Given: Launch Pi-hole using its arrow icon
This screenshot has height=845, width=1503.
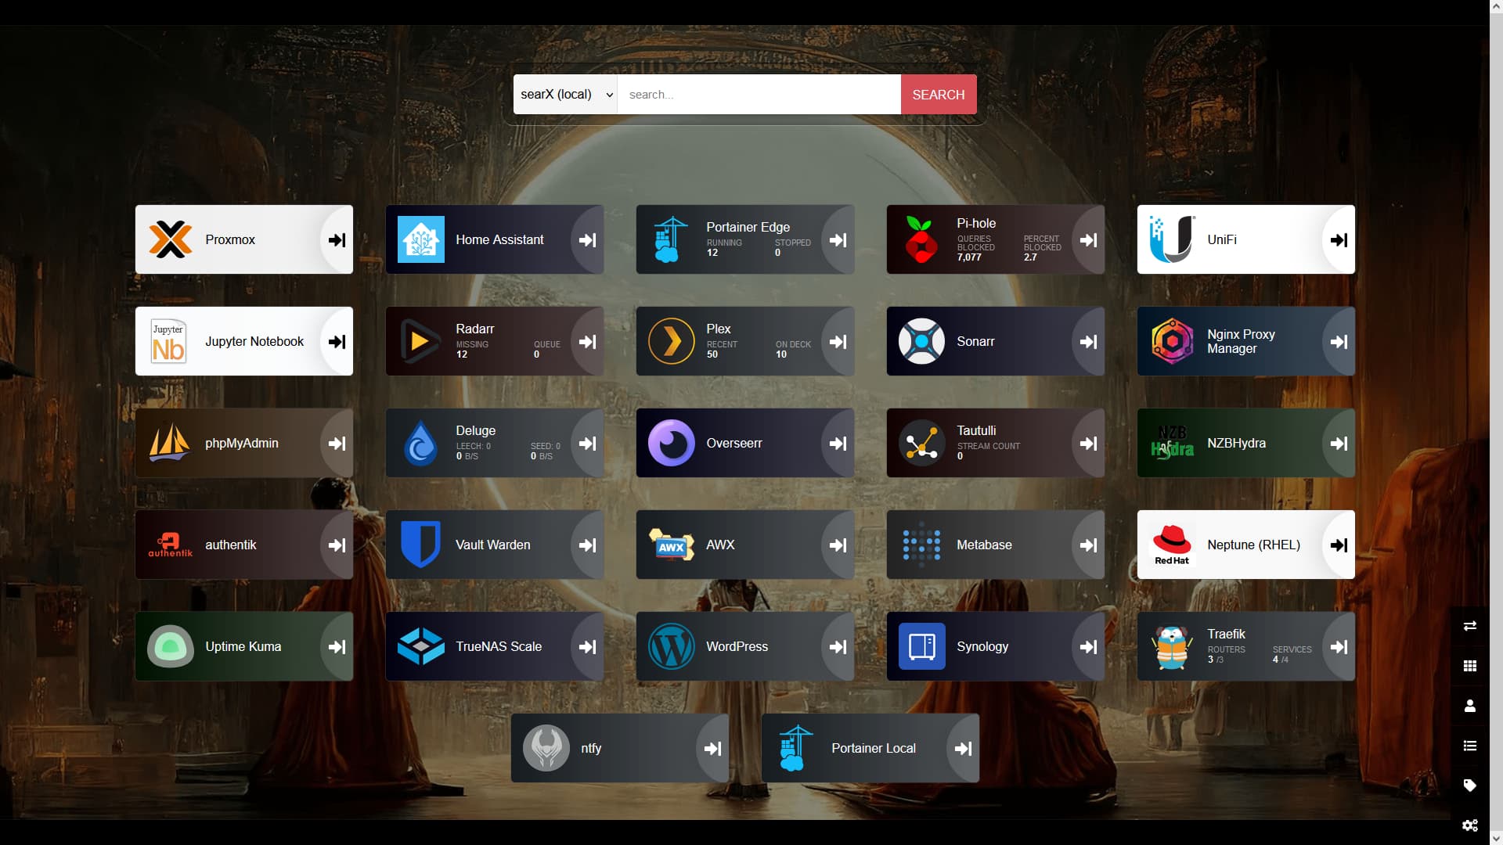Looking at the screenshot, I should [1088, 239].
